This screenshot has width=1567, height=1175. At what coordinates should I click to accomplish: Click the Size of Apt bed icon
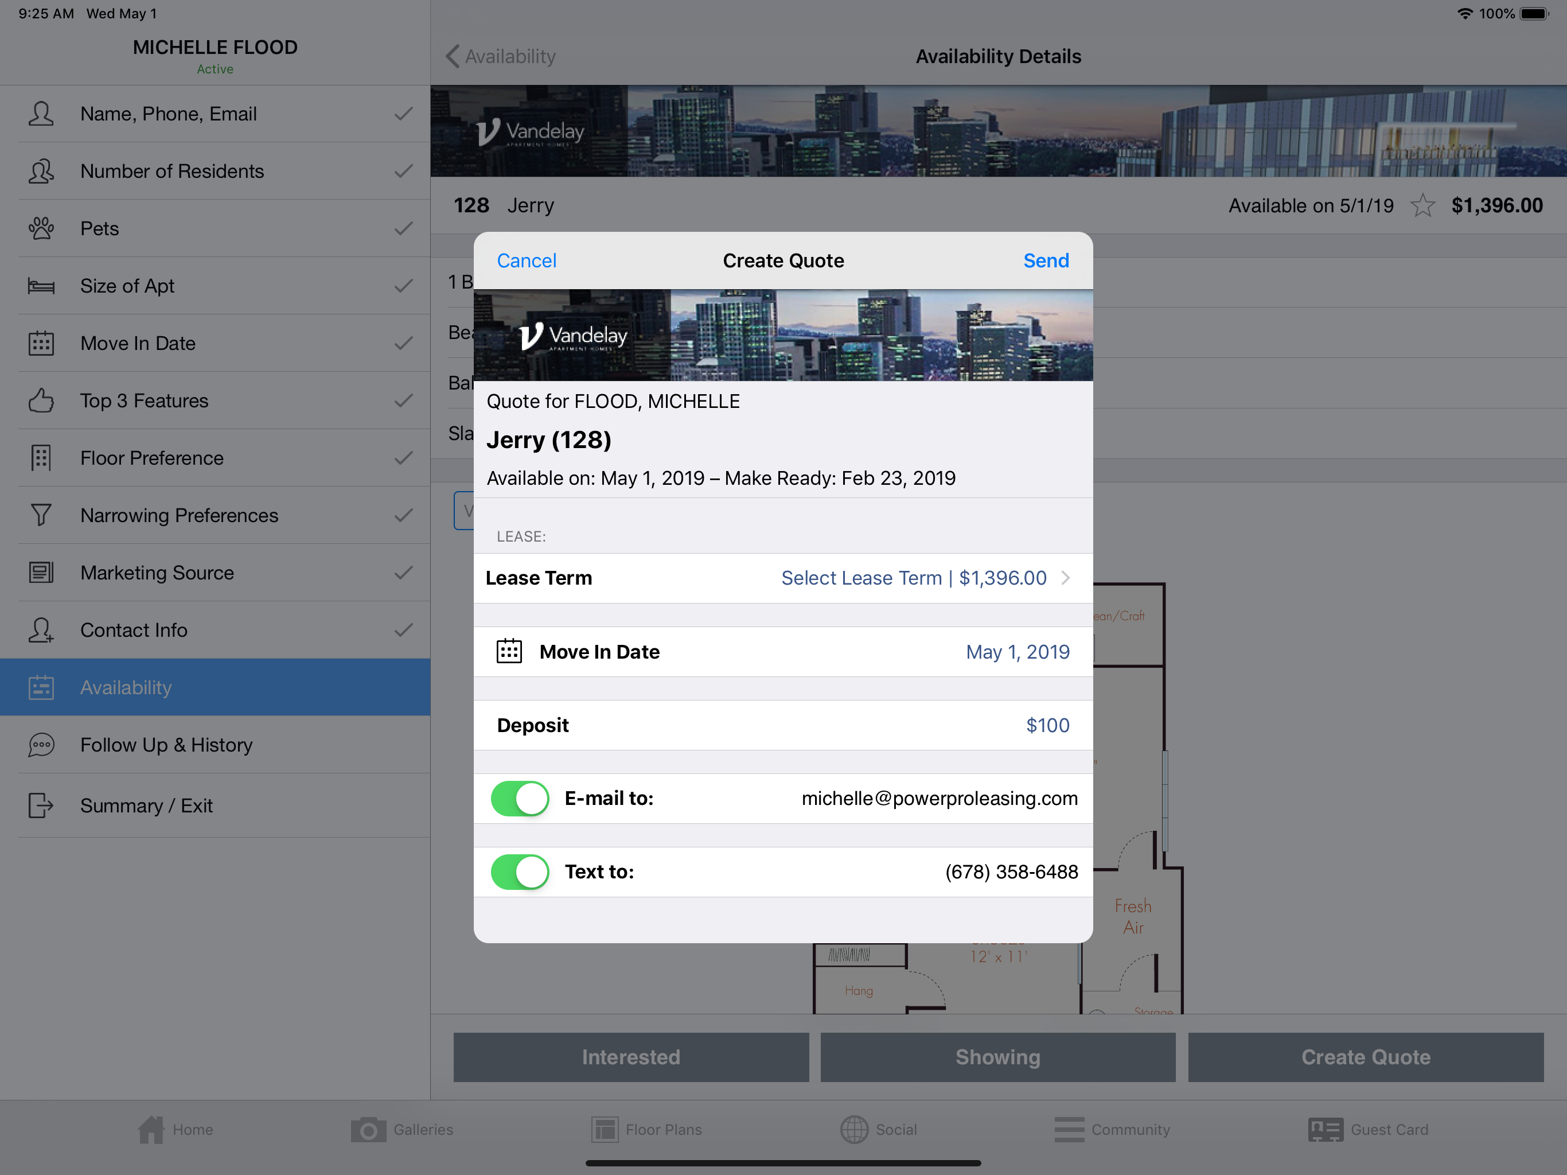(41, 286)
